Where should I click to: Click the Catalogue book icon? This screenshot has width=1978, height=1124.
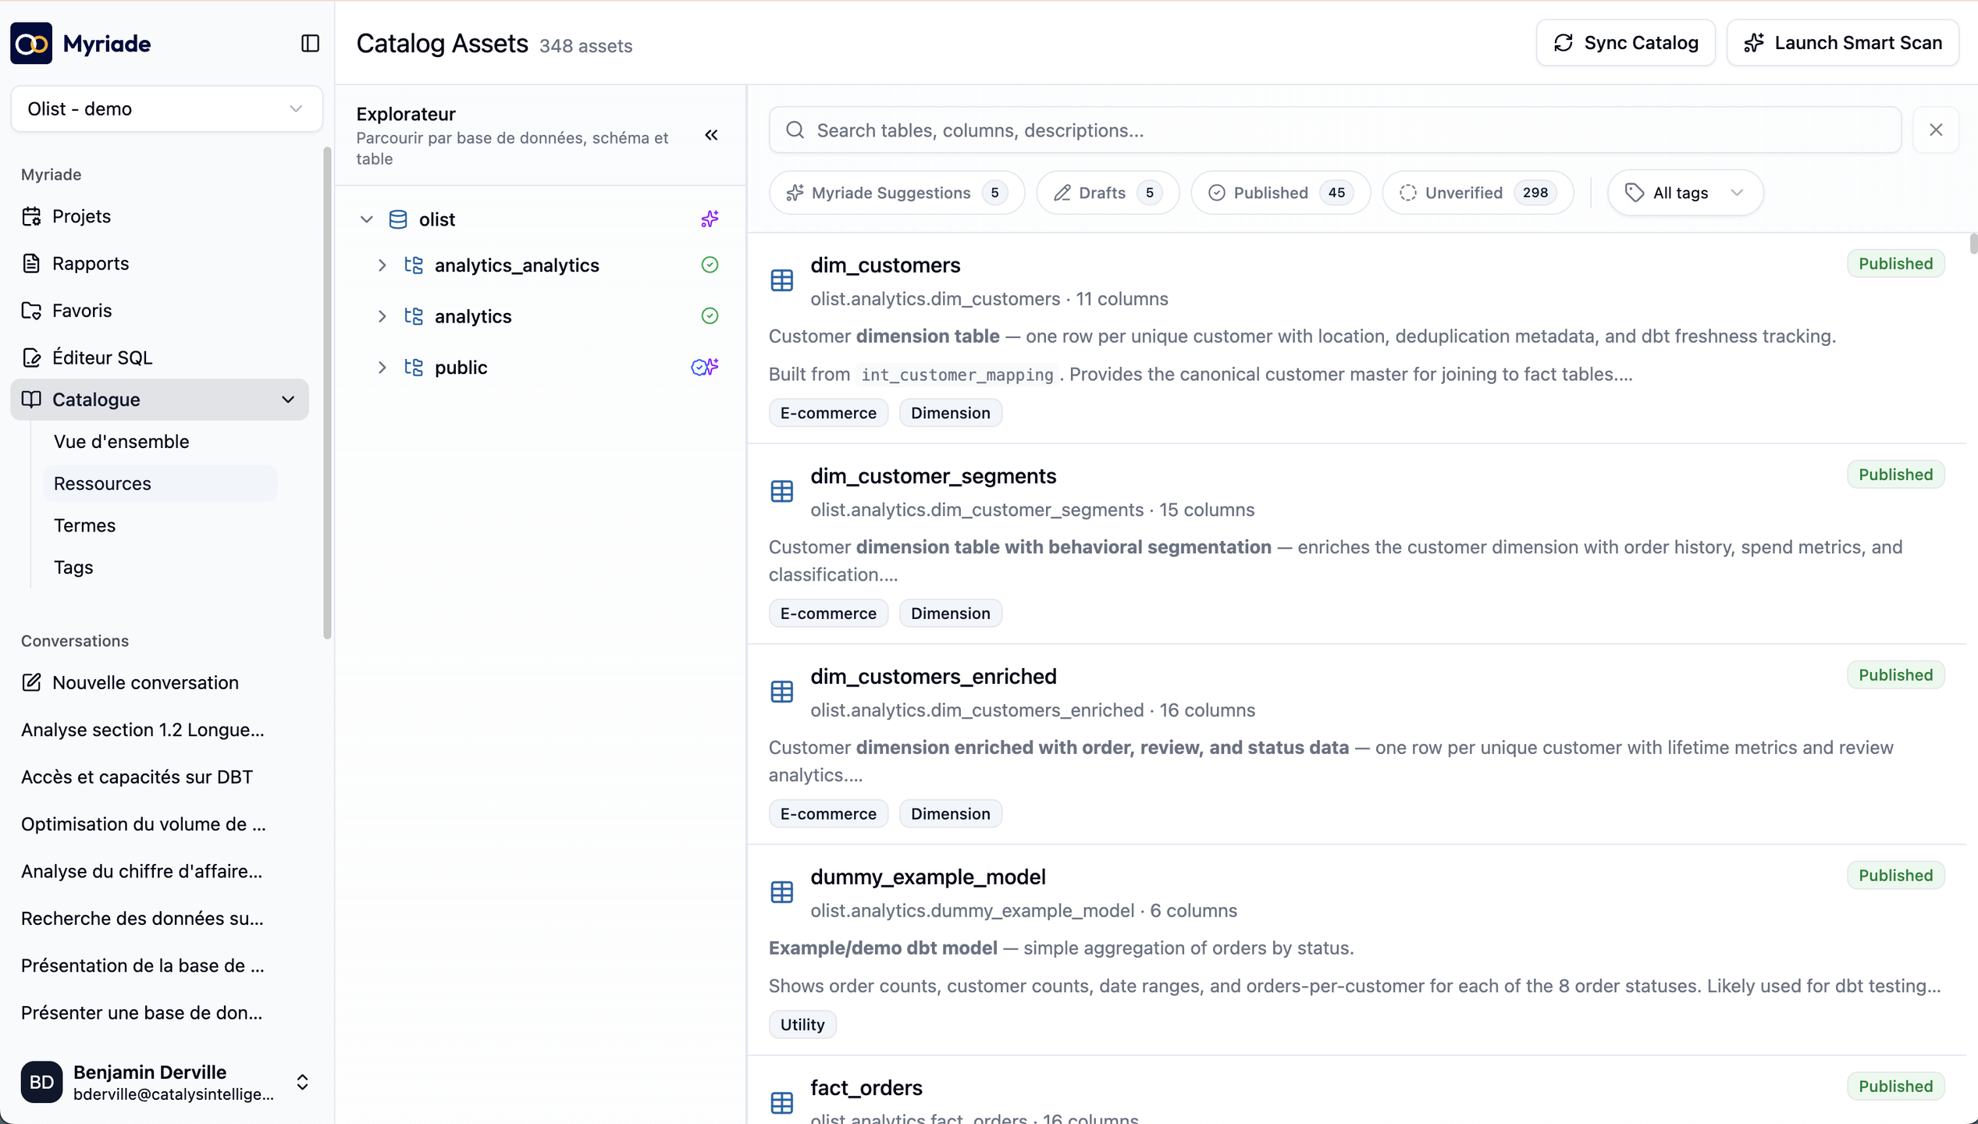(x=31, y=400)
